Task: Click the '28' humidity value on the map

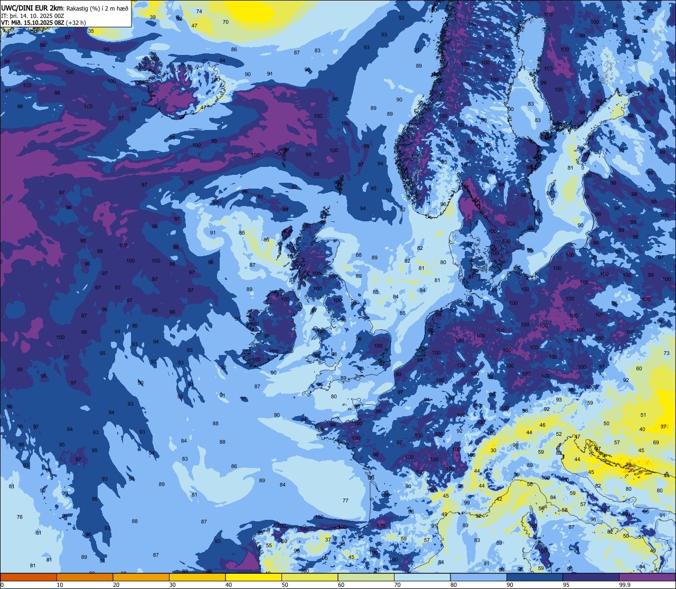Action: pos(628,465)
